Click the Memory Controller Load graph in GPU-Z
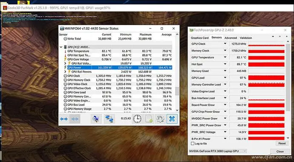294x162 pixels. pos(266,85)
